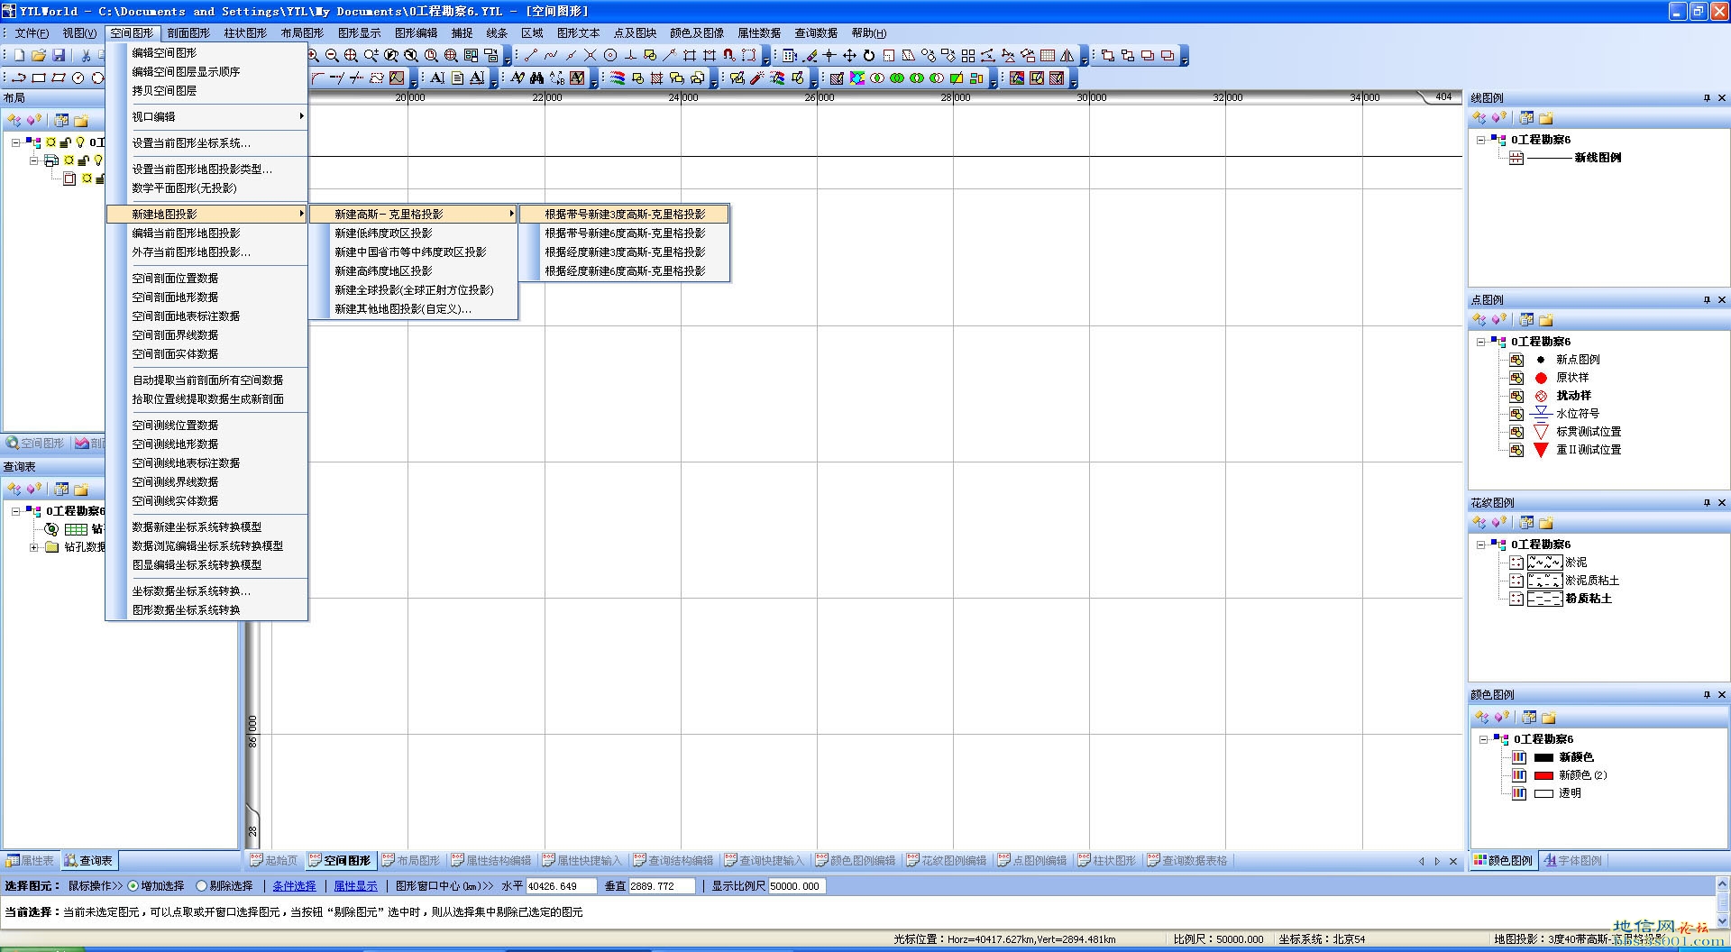The image size is (1731, 952).
Task: Click the mirror flip triangles icon
Action: pyautogui.click(x=1067, y=55)
